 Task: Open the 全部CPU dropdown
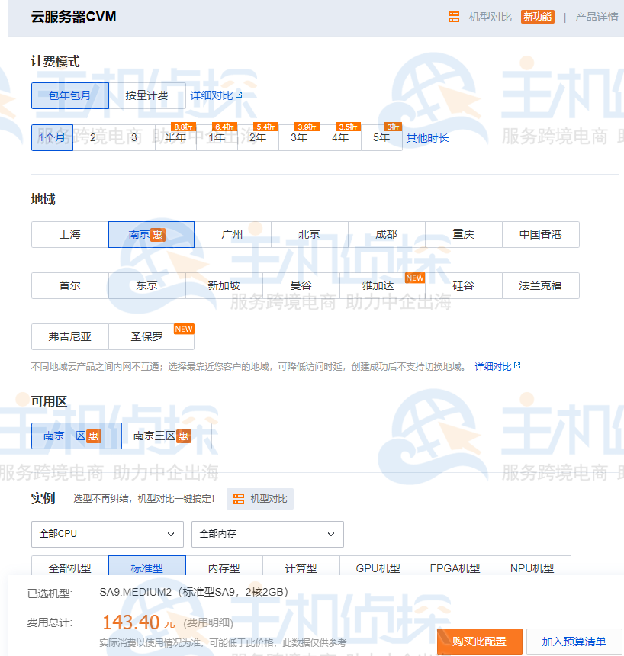(107, 535)
